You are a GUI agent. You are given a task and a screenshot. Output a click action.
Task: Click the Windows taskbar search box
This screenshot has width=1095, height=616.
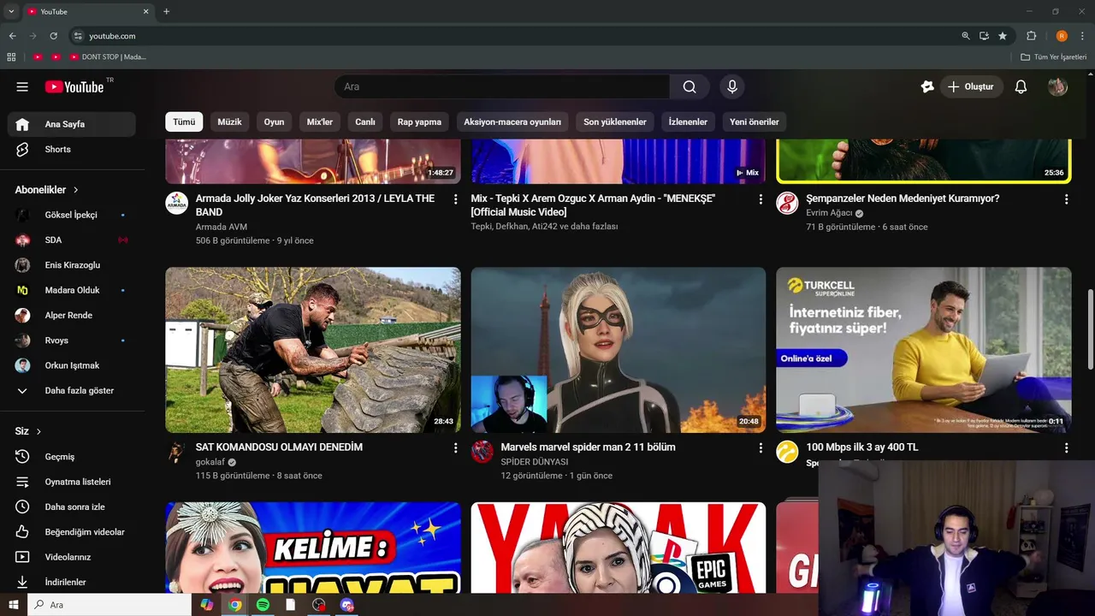pyautogui.click(x=110, y=605)
